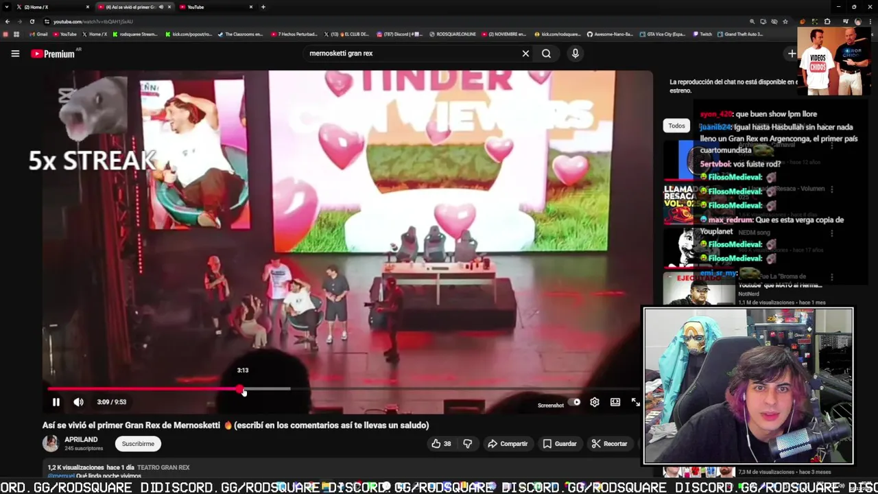
Task: Open a new browser tab
Action: pyautogui.click(x=263, y=7)
